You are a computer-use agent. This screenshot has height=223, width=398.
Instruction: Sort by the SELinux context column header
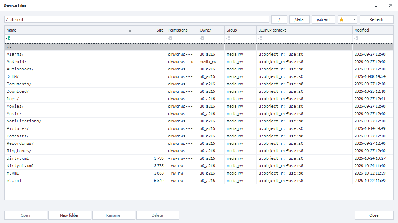coord(304,30)
